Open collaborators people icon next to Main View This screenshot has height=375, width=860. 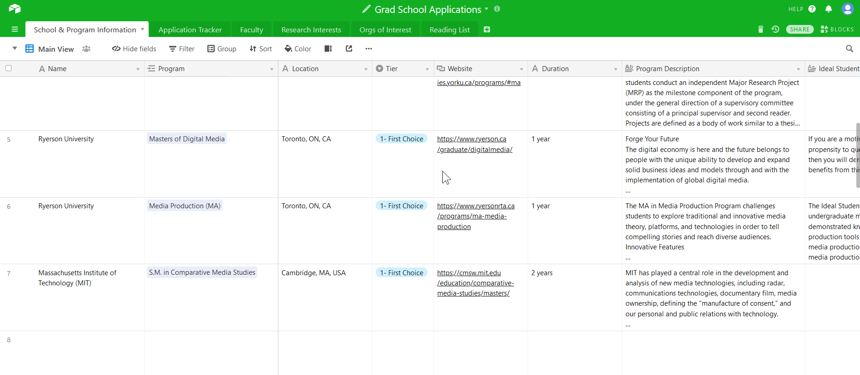(x=86, y=49)
